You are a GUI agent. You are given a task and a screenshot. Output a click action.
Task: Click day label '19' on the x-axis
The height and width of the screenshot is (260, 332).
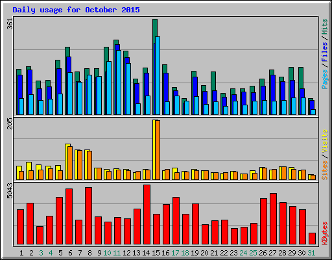195,253
